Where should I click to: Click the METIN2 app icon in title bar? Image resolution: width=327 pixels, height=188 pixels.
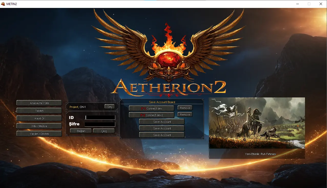3,4
